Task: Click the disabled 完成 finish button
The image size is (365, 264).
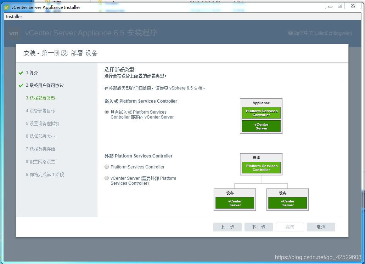Action: 290,227
